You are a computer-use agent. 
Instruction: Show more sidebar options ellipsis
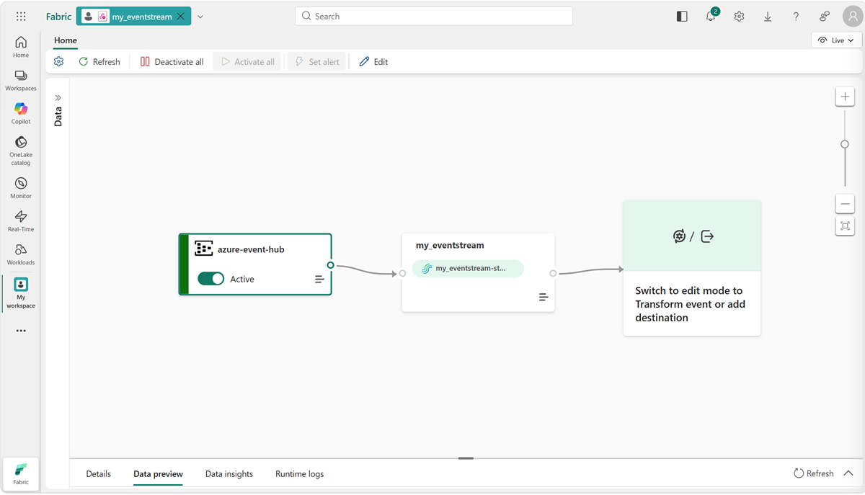point(21,331)
